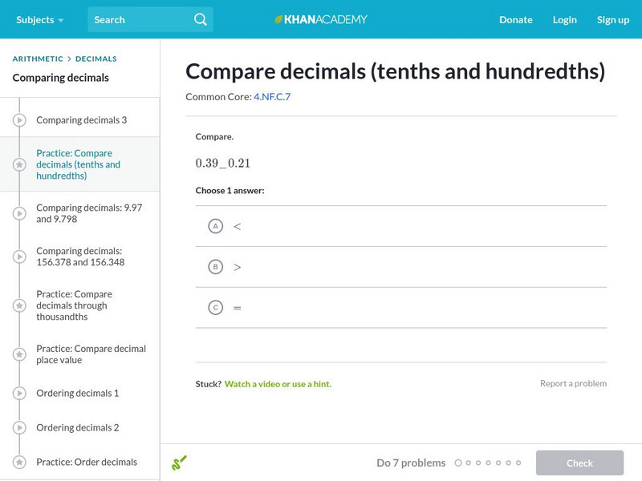Click the Donate menu item
Viewport: 642px width, 481px height.
(x=515, y=19)
